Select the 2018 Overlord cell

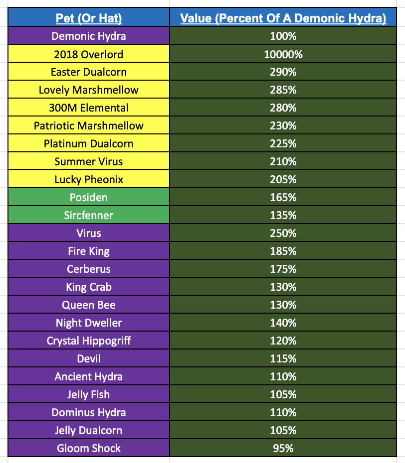click(89, 54)
